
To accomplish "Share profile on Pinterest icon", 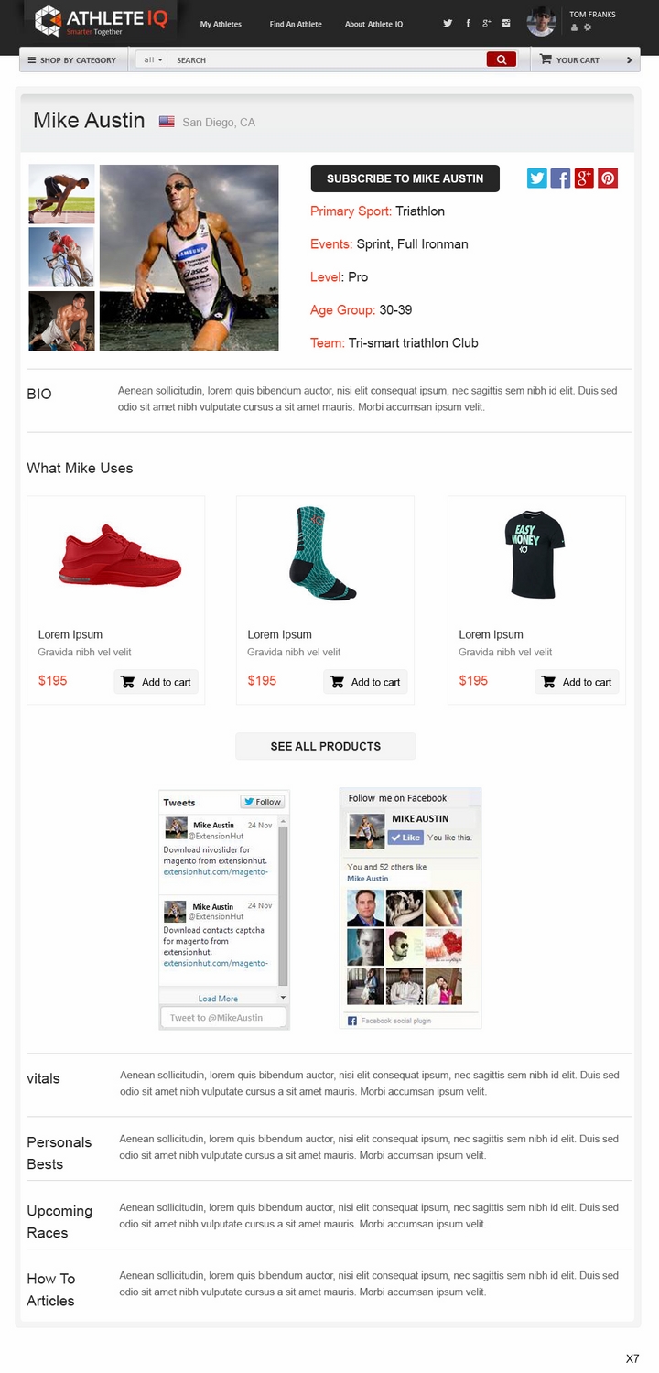I will click(608, 178).
